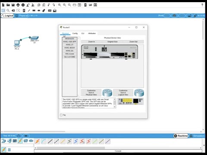
Task: Activate the Inspect magnifier tool
Action: (x=8, y=10)
